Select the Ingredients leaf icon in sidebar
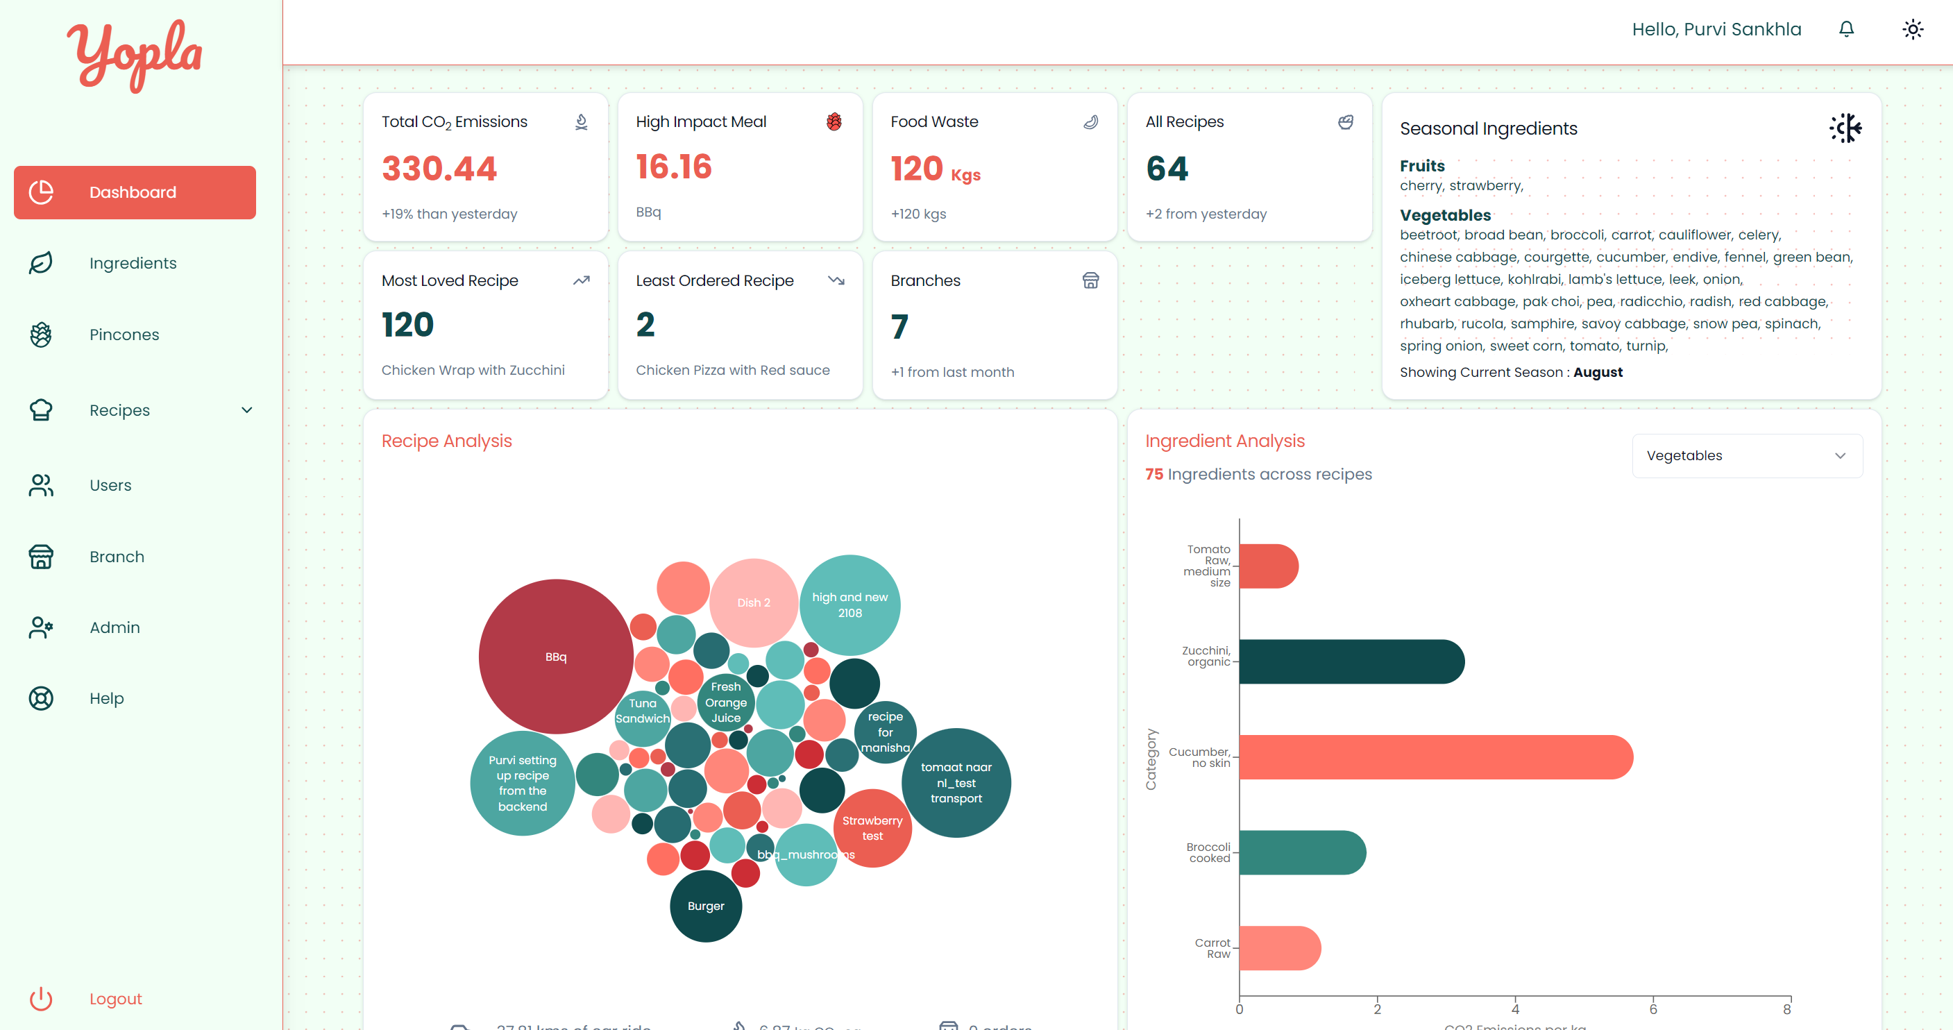Image resolution: width=1953 pixels, height=1030 pixels. pos(41,263)
